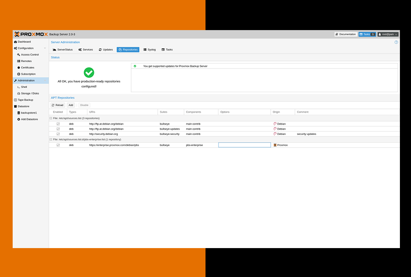This screenshot has width=411, height=277.
Task: Collapse the Configuration sidebar section
Action: click(x=45, y=48)
